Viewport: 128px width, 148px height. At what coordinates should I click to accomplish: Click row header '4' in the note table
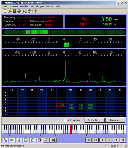(x=6, y=105)
